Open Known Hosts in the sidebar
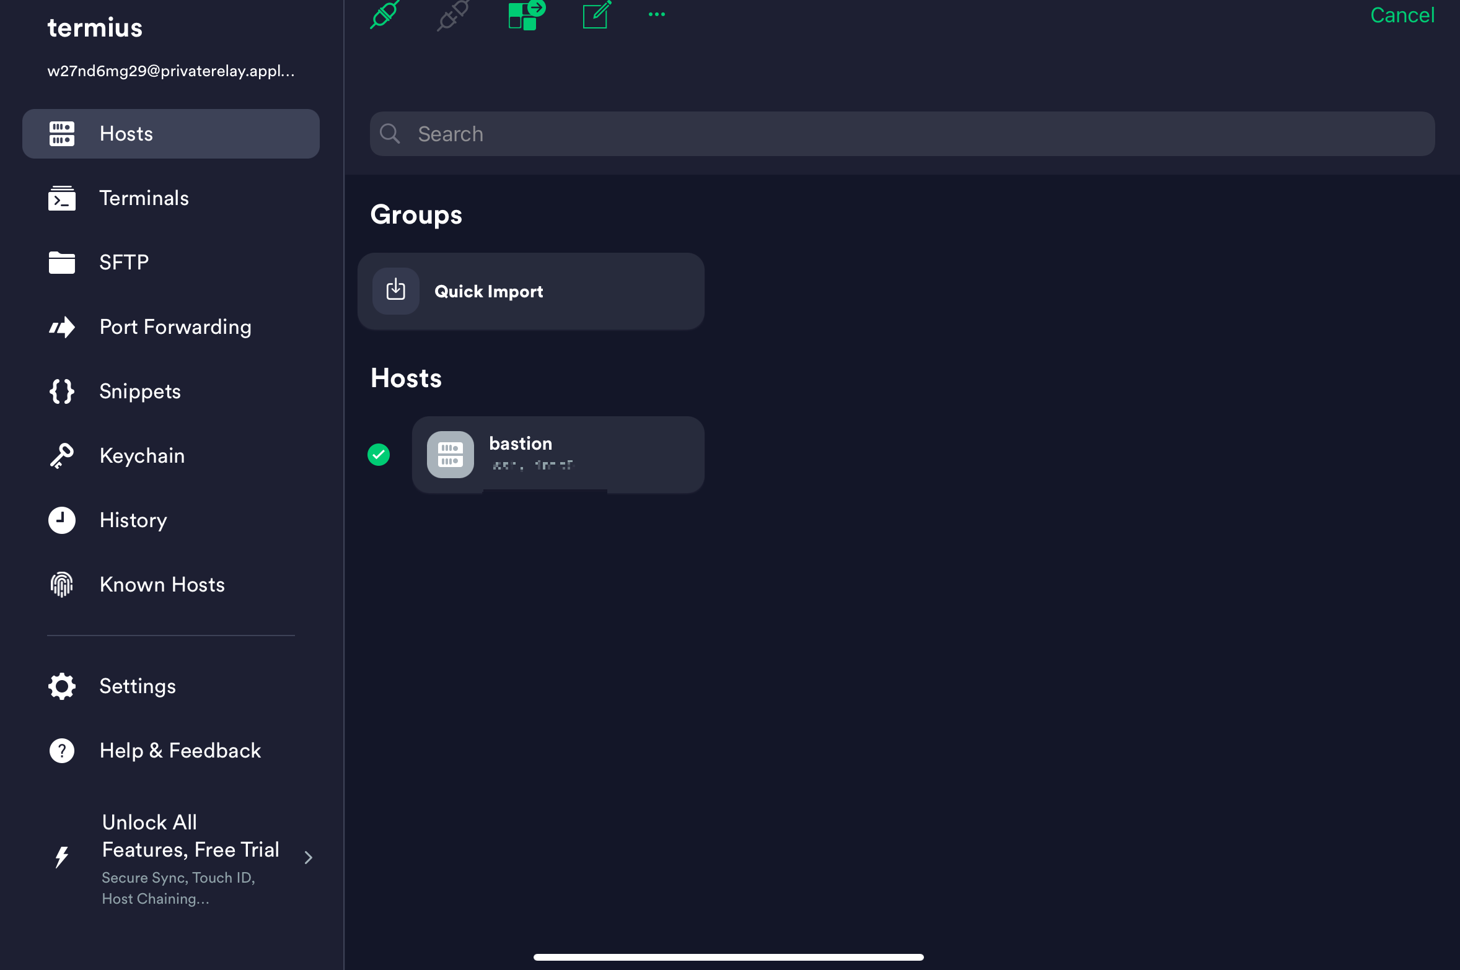The height and width of the screenshot is (970, 1460). [x=171, y=585]
